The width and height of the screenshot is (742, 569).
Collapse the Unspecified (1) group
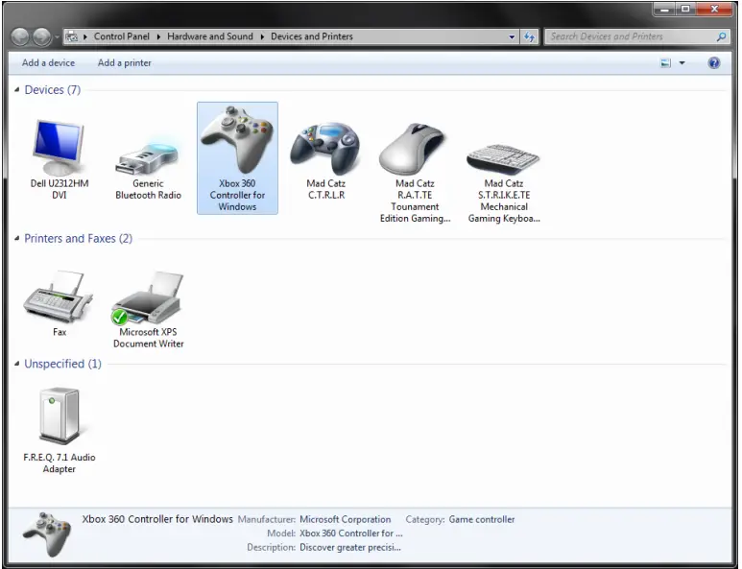[x=17, y=364]
